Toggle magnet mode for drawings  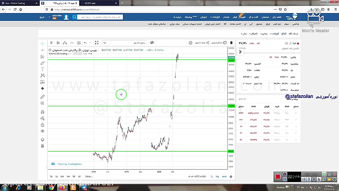[43, 112]
